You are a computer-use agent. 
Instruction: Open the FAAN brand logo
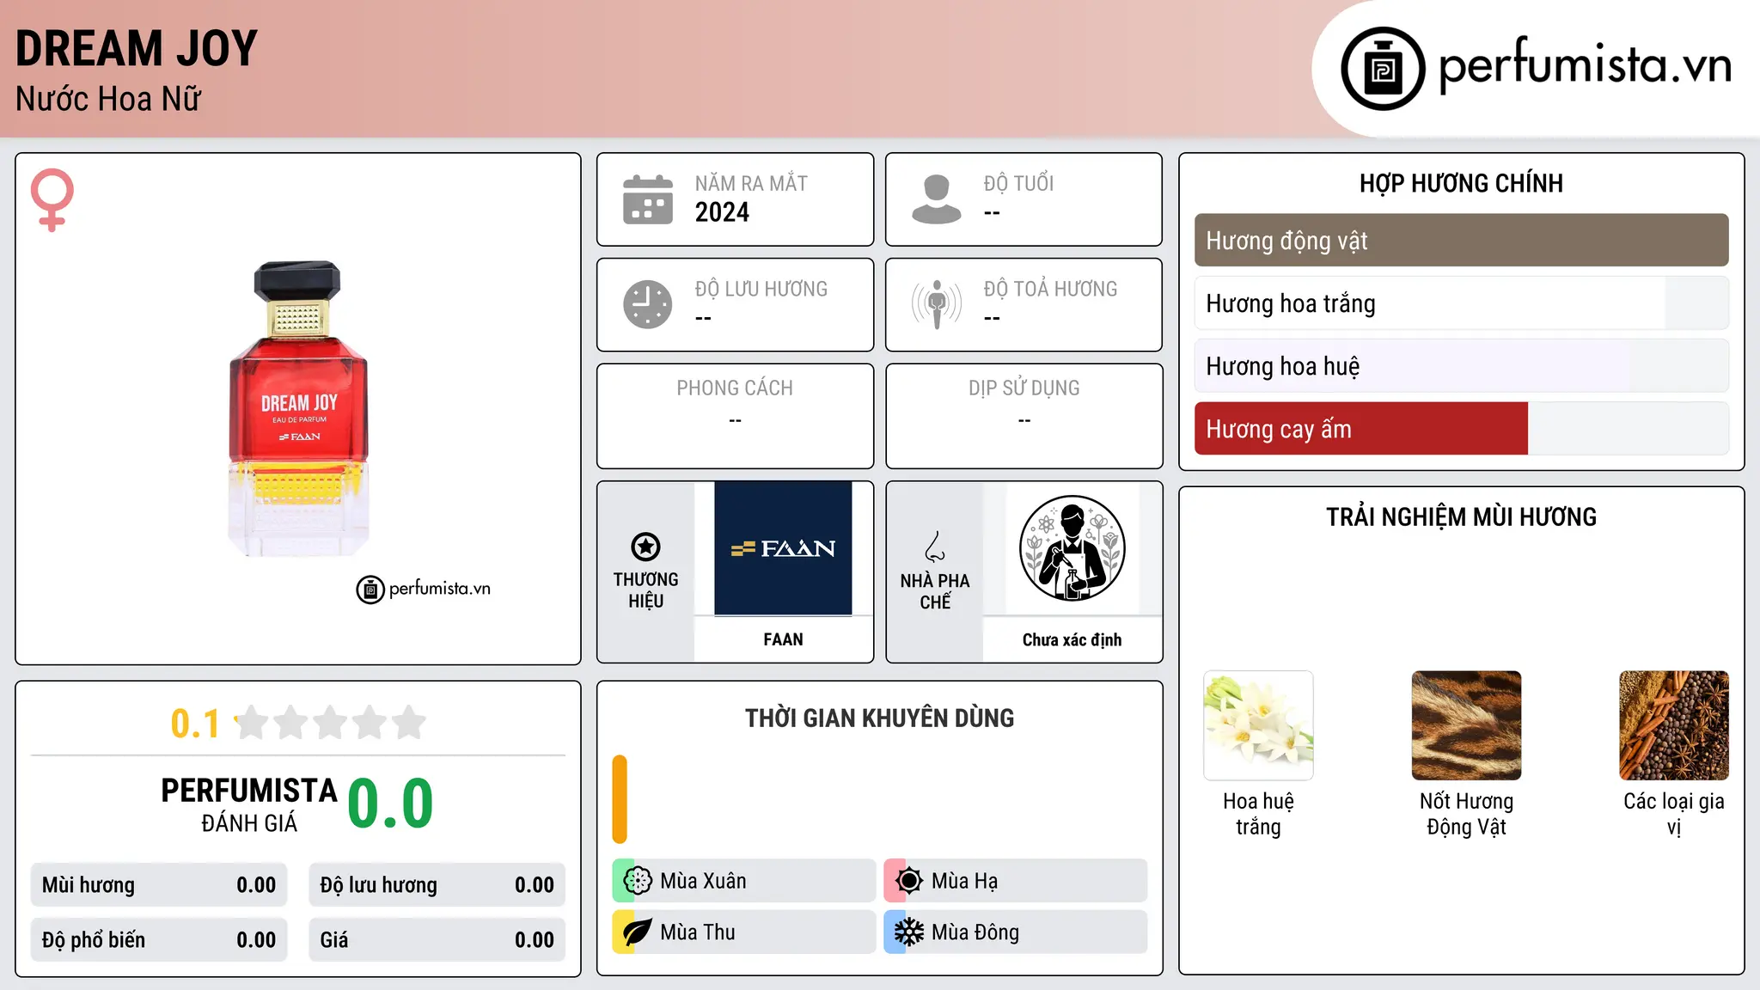(x=783, y=548)
